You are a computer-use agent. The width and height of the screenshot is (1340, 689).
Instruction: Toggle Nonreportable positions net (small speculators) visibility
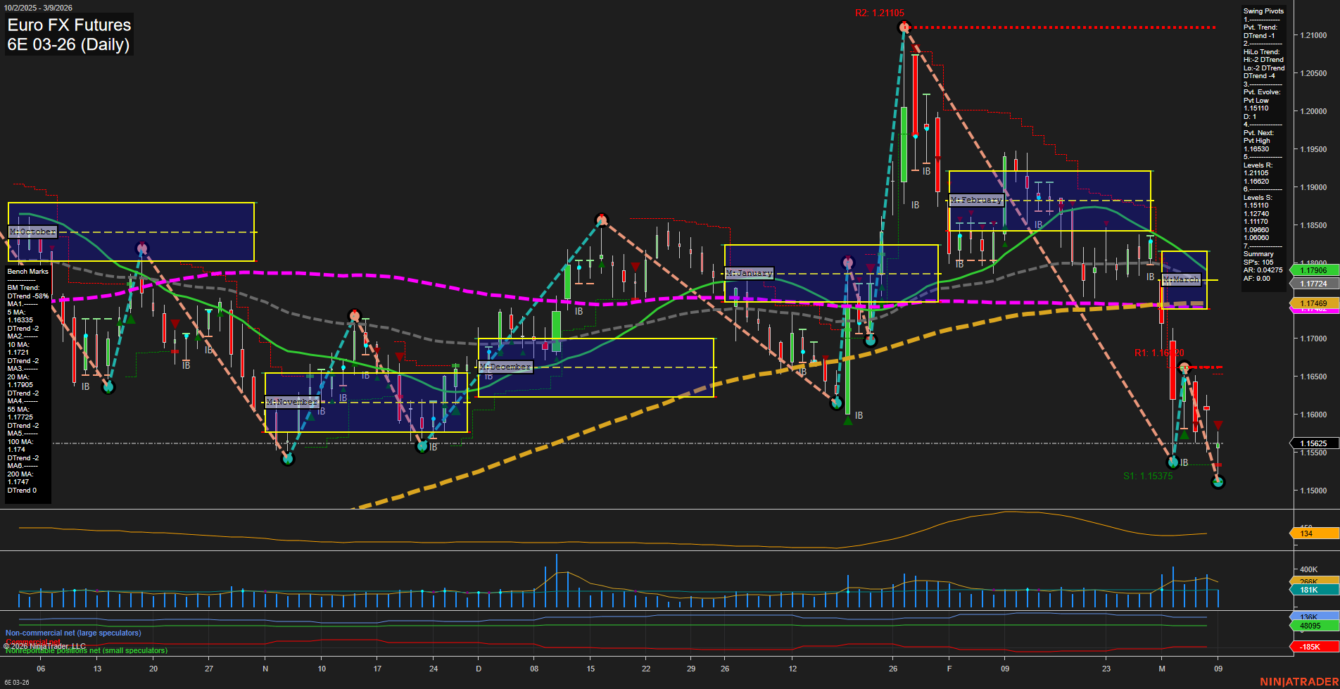(x=87, y=650)
